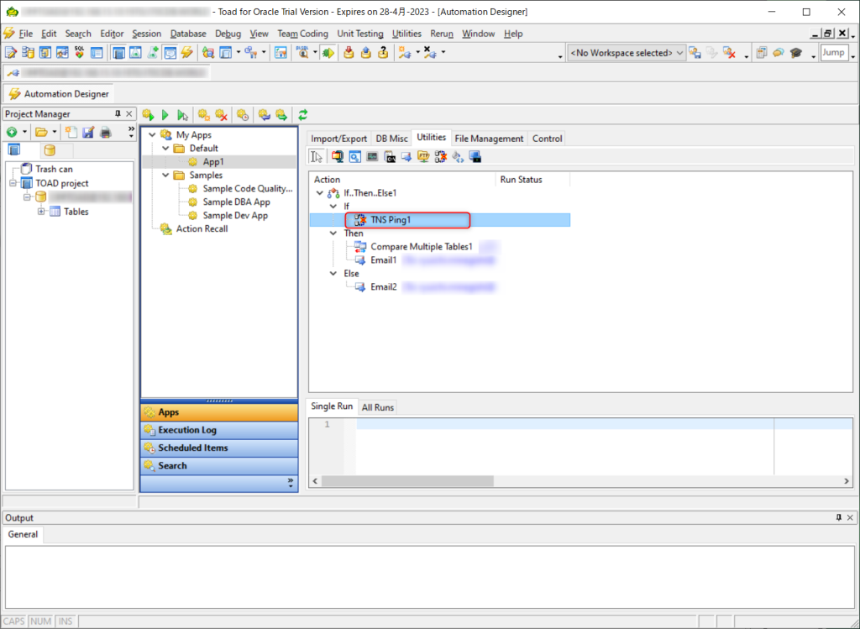Pin the Output panel
The image size is (860, 629).
(x=839, y=517)
